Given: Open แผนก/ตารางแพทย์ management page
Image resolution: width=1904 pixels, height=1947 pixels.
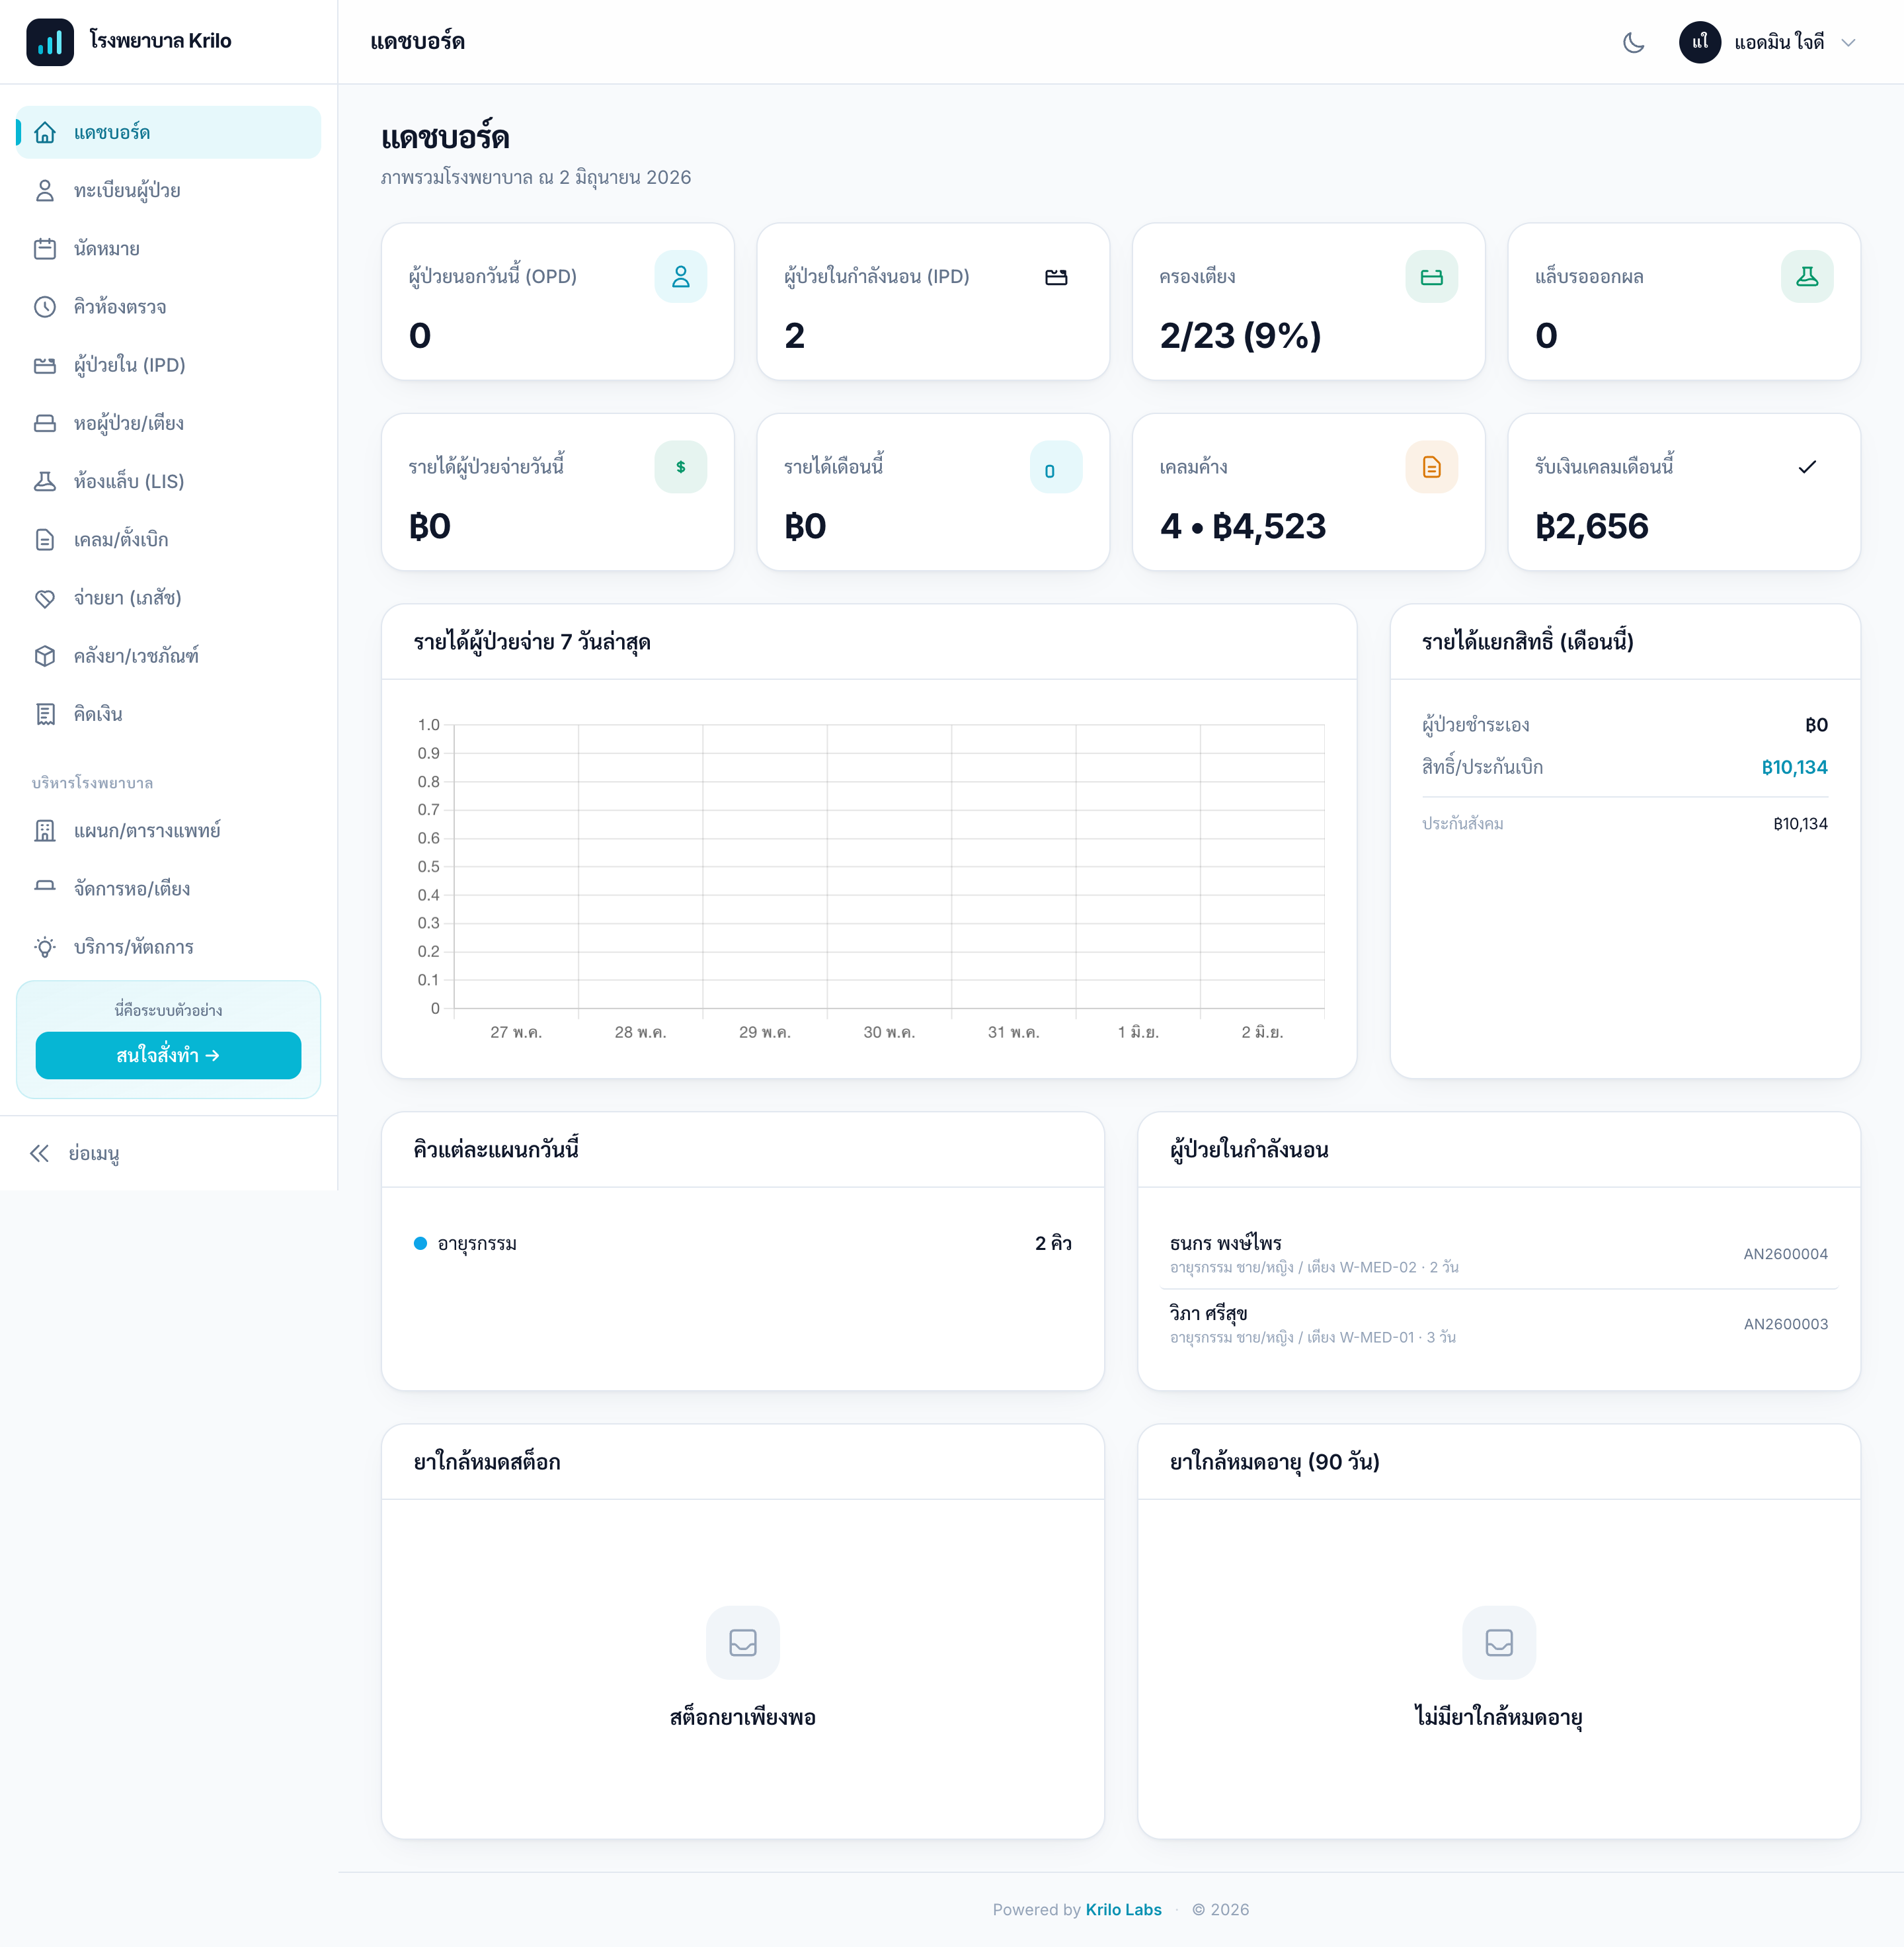Looking at the screenshot, I should [169, 831].
